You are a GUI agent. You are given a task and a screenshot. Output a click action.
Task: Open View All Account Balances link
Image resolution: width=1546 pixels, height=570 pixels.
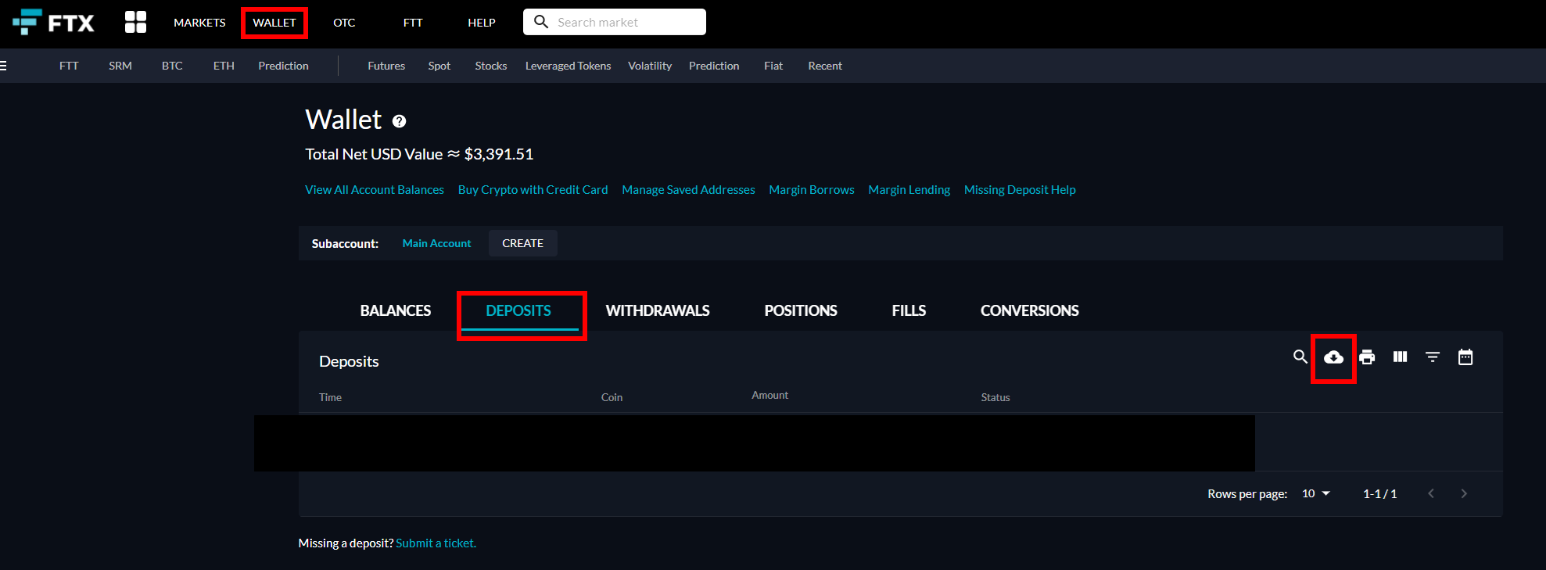[x=375, y=190]
